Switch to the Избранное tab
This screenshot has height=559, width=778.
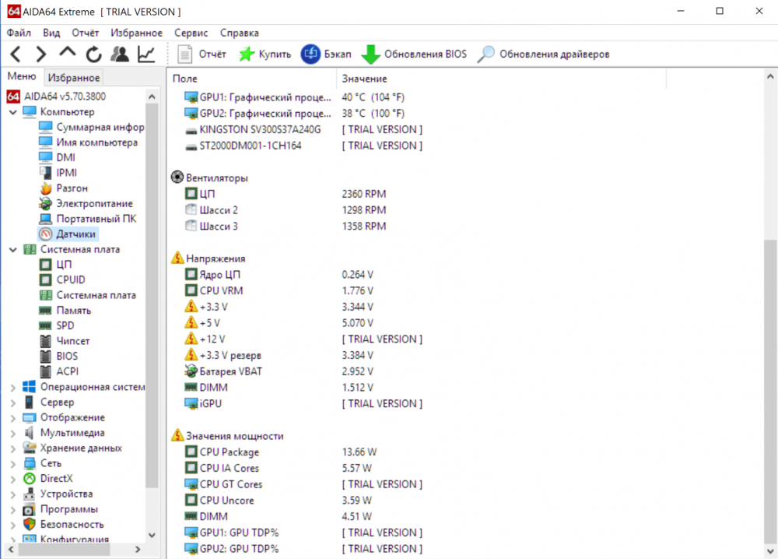(74, 77)
